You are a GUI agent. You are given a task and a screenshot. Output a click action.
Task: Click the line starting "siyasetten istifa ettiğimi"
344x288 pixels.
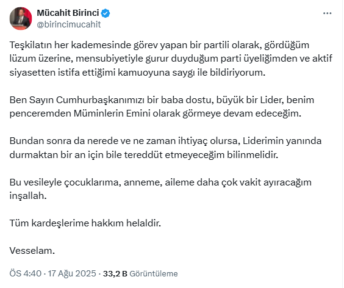click(137, 73)
